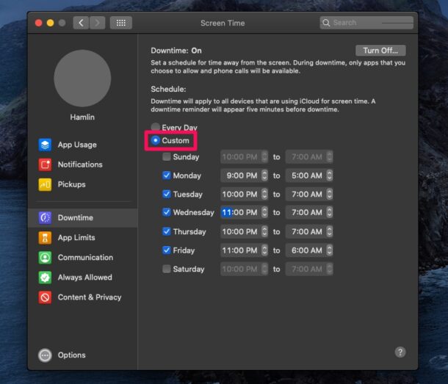Screen dimensions: 448x384
Task: Click the Always Allowed checkmark icon
Action: point(45,278)
